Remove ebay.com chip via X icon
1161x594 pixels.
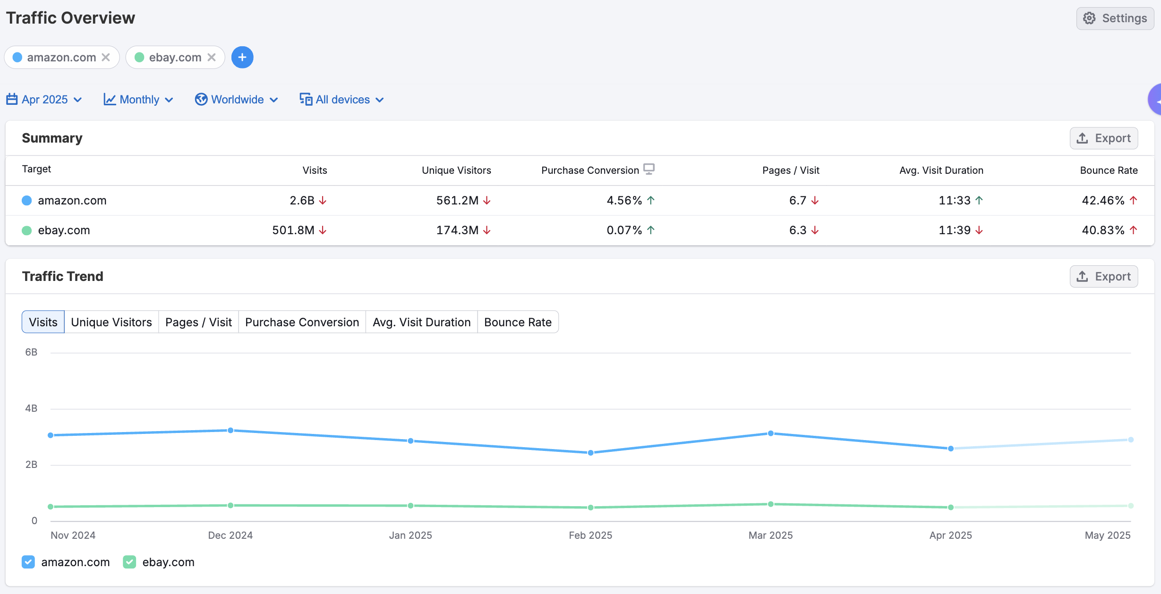tap(212, 57)
